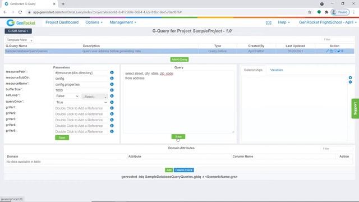Screen dimensions: 359x202
Task: Open a new browser tab
Action: tap(63, 4)
